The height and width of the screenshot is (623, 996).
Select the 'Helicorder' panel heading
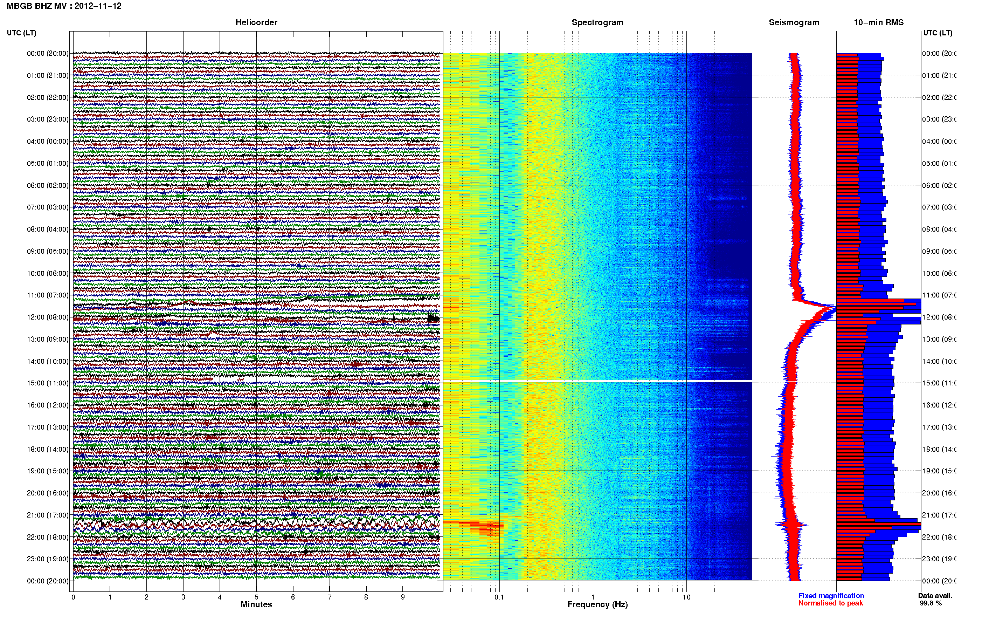(x=256, y=23)
